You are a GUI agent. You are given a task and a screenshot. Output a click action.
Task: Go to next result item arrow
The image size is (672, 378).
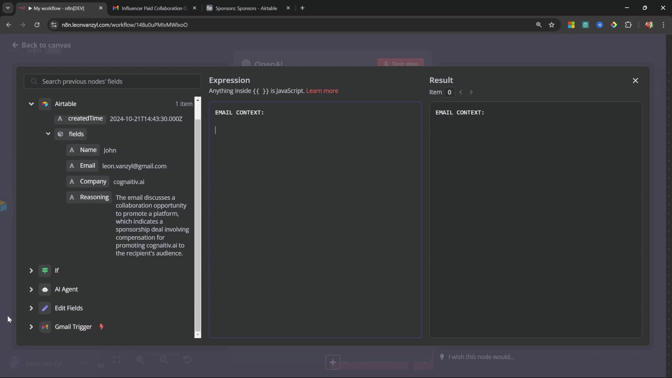[x=471, y=92]
